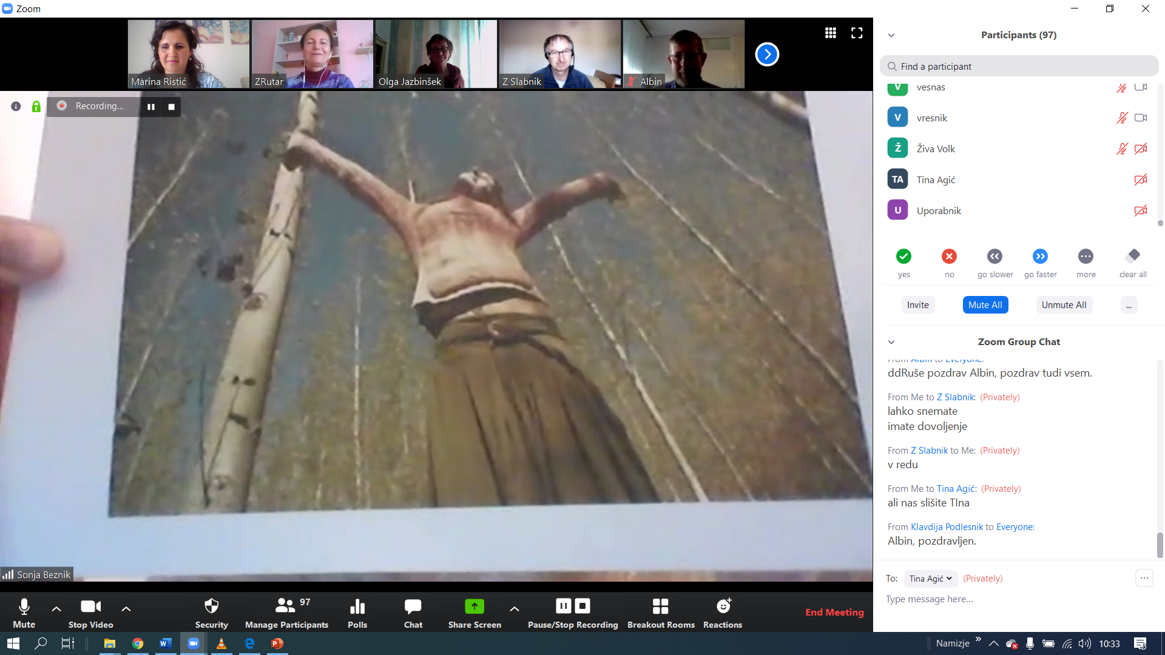1165x655 pixels.
Task: Click Unmute All button
Action: coord(1064,305)
